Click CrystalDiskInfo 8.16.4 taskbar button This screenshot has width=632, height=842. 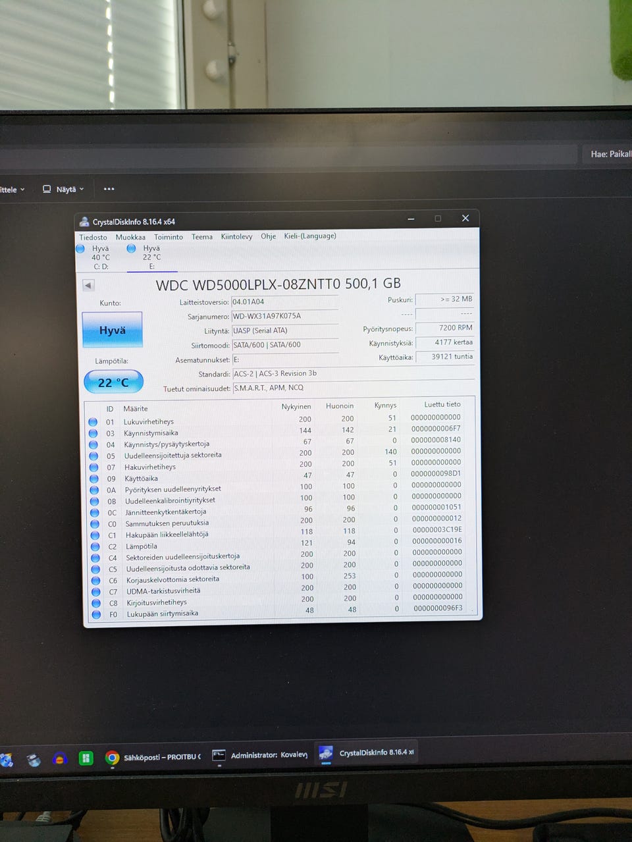click(x=367, y=753)
